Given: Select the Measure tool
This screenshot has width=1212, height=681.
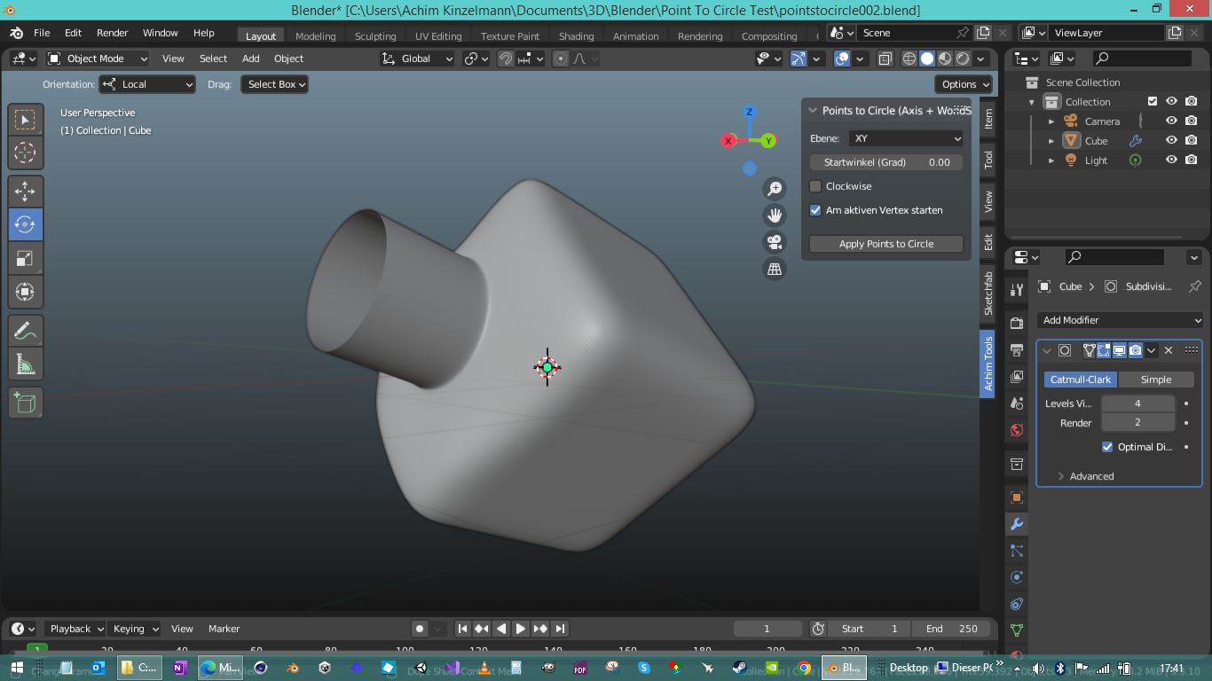Looking at the screenshot, I should click(x=25, y=364).
